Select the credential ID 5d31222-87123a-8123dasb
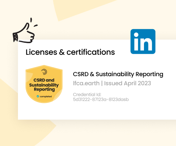This screenshot has height=146, width=176. click(101, 99)
